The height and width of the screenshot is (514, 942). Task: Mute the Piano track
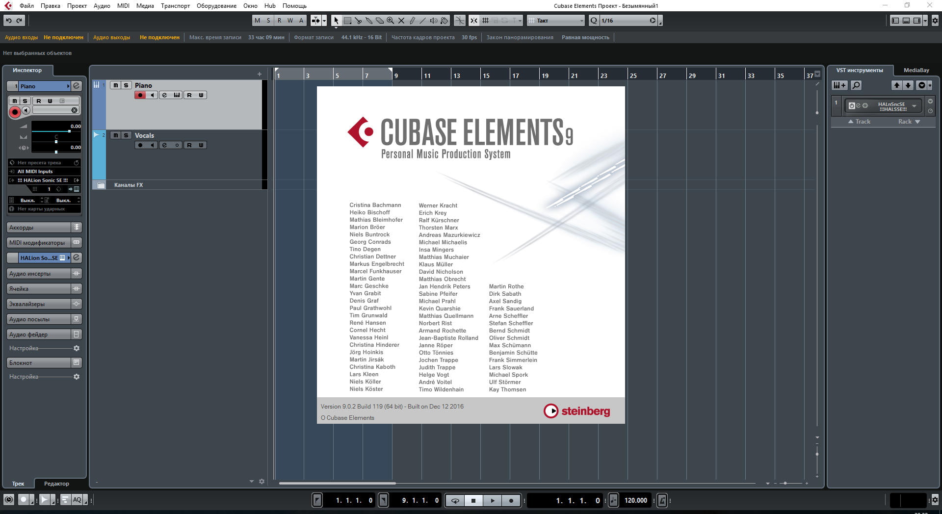(115, 85)
